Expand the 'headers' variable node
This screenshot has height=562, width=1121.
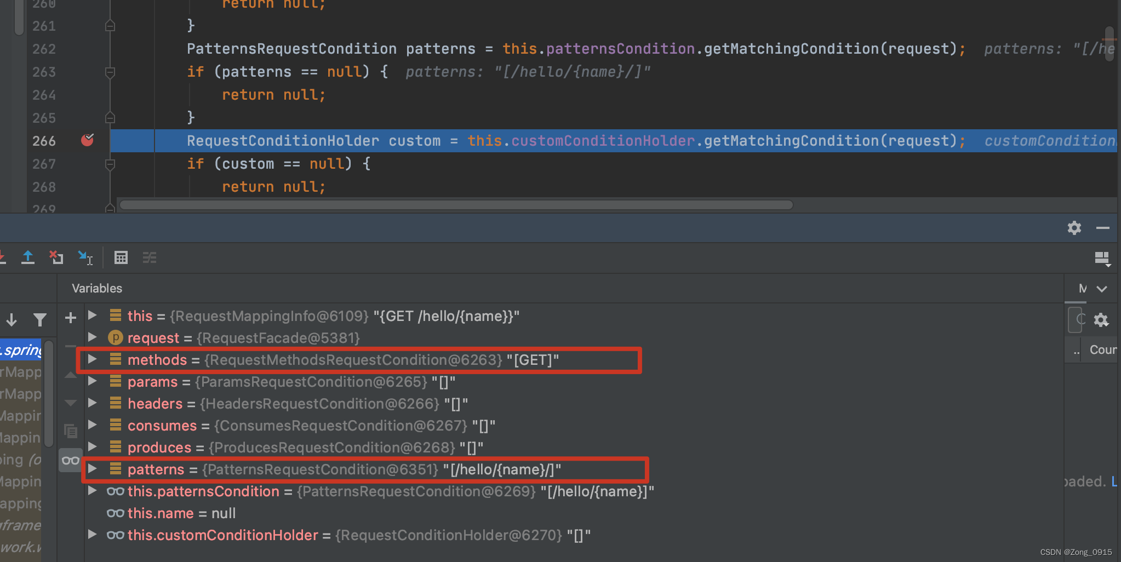[93, 403]
